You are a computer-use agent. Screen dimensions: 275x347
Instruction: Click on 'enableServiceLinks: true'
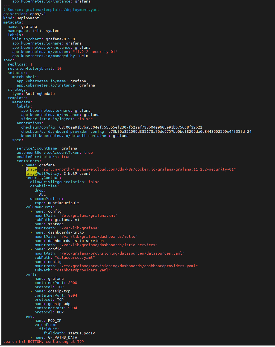point(44,157)
